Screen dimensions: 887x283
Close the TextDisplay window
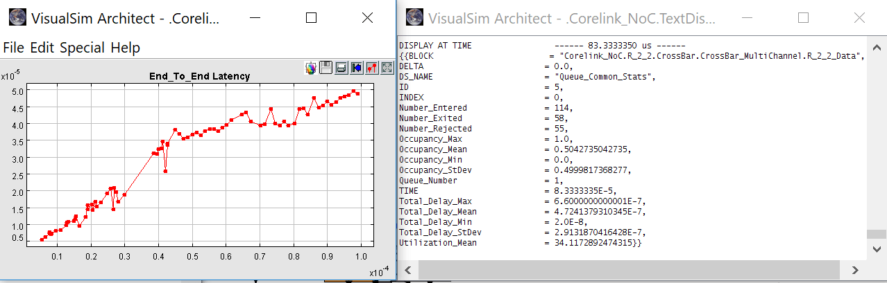859,19
